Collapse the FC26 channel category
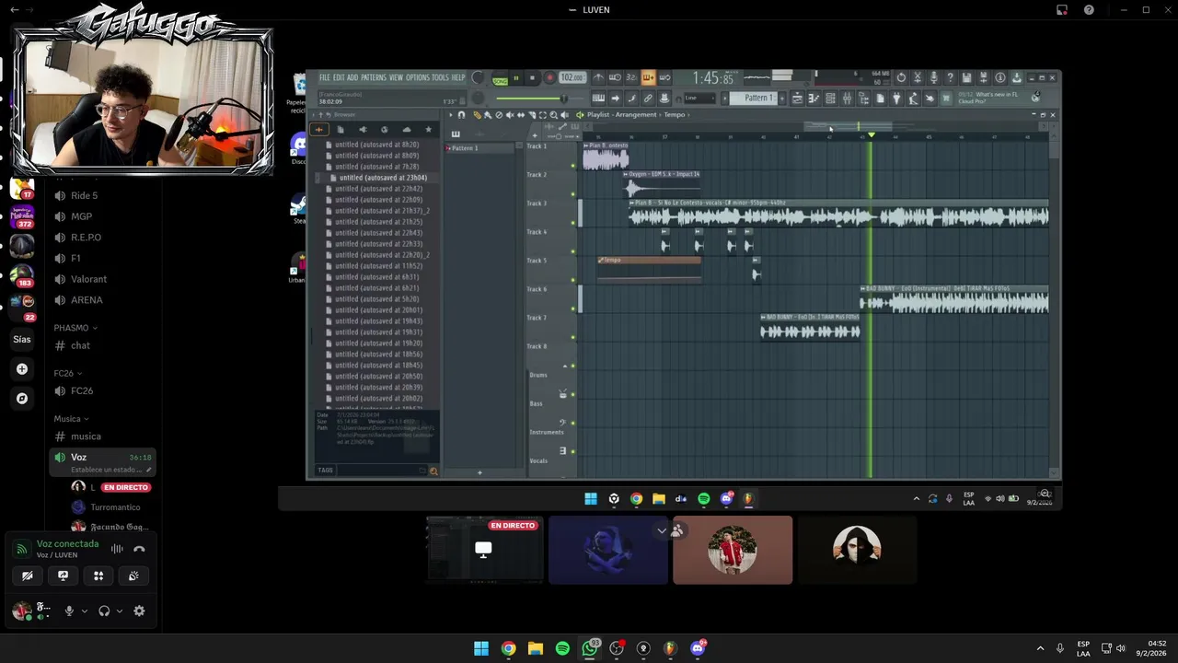This screenshot has width=1178, height=663. pyautogui.click(x=66, y=373)
